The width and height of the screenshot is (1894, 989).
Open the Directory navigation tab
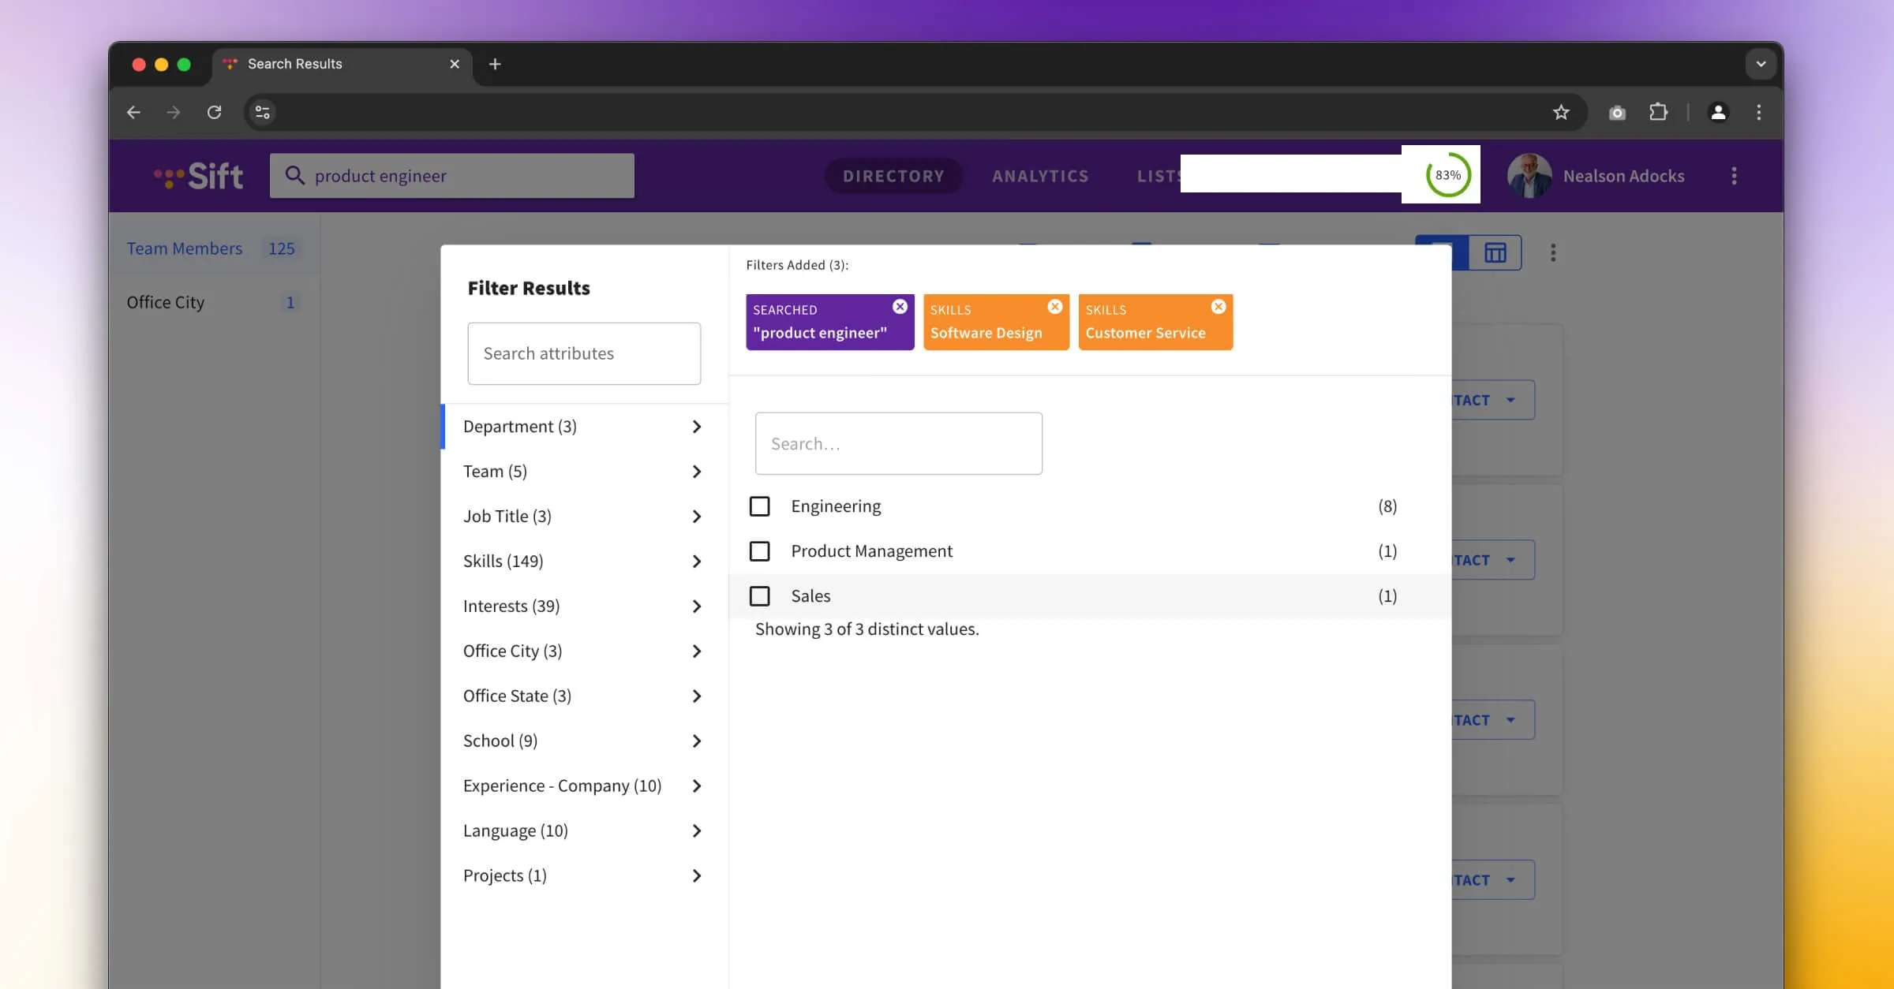point(893,176)
